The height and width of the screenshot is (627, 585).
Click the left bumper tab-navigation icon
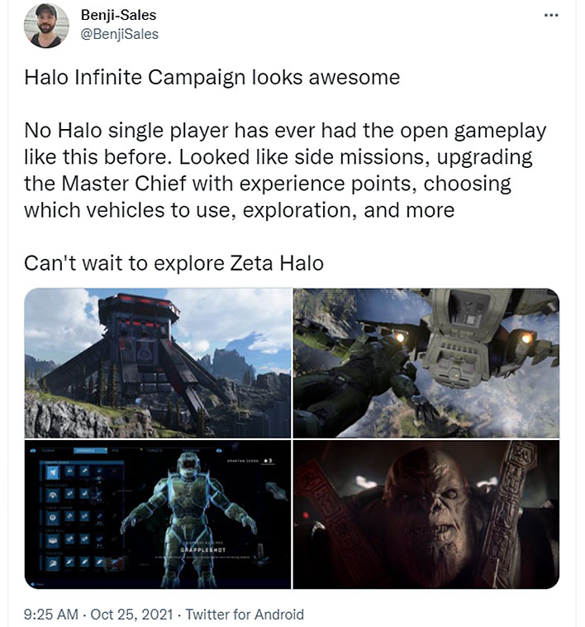pyautogui.click(x=33, y=451)
